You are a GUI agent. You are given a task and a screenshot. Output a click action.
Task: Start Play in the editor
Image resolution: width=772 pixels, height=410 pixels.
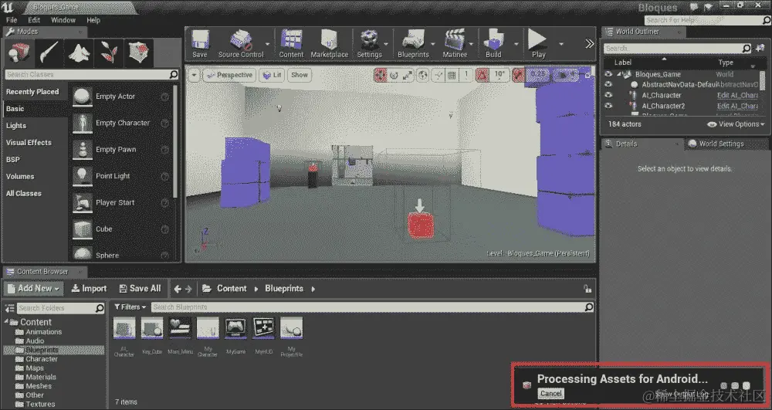(x=538, y=44)
